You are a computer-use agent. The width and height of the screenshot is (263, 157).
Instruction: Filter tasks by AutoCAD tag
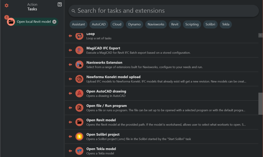[99, 24]
